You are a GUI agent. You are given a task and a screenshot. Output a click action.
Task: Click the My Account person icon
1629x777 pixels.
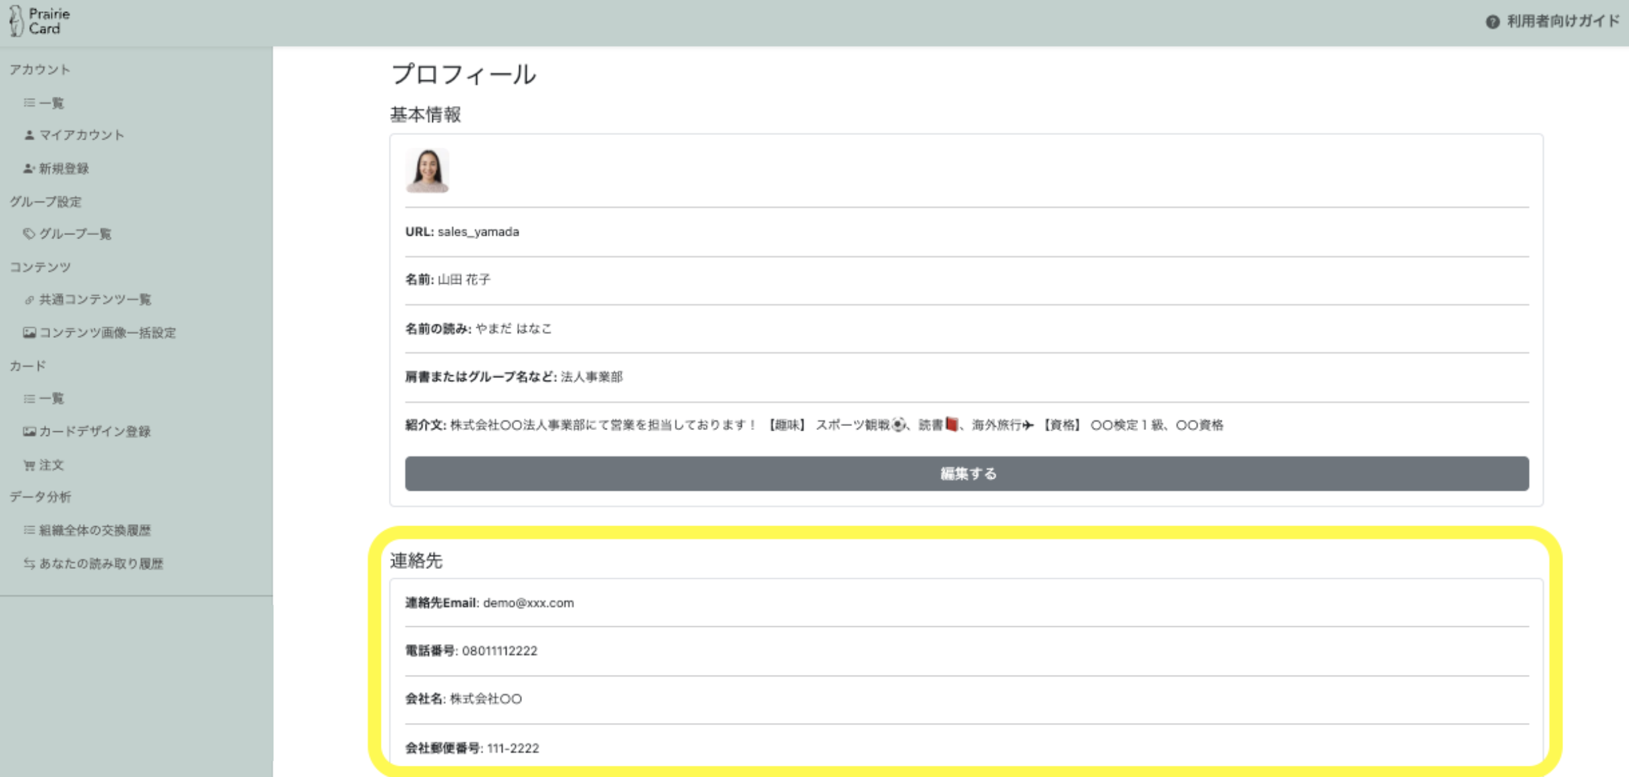pyautogui.click(x=29, y=135)
